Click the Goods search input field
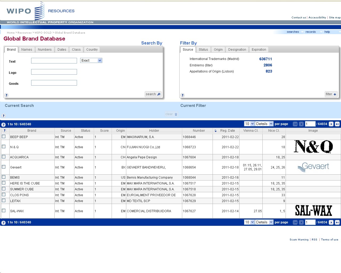341x273 pixels. point(54,83)
